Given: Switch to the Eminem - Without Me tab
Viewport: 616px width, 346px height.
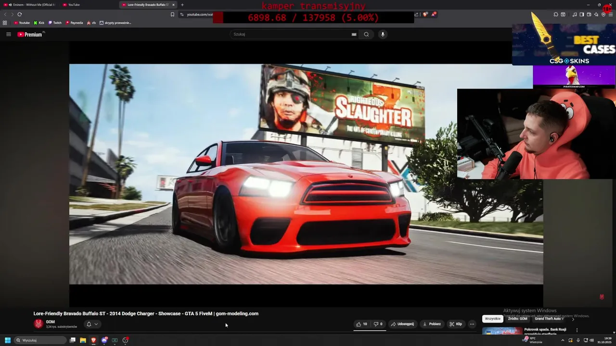Looking at the screenshot, I should pos(29,5).
